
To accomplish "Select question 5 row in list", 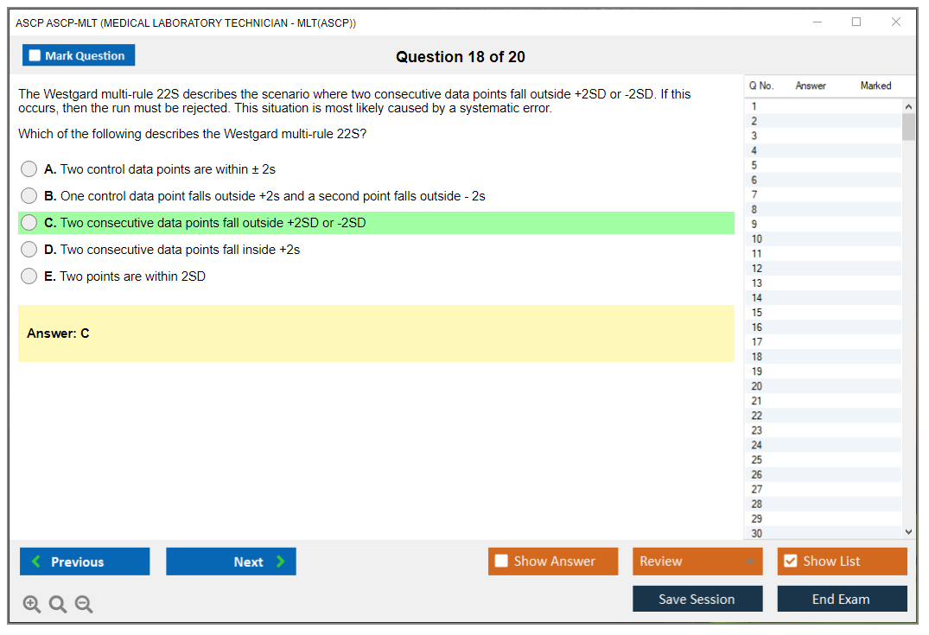I will click(754, 165).
